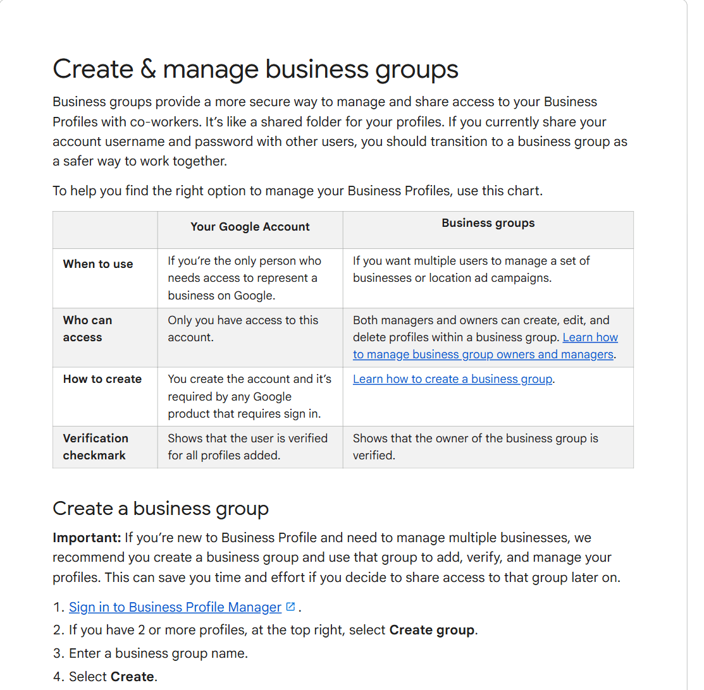Image resolution: width=704 pixels, height=690 pixels.
Task: Click the bold 'Create' text in step 4
Action: click(132, 677)
